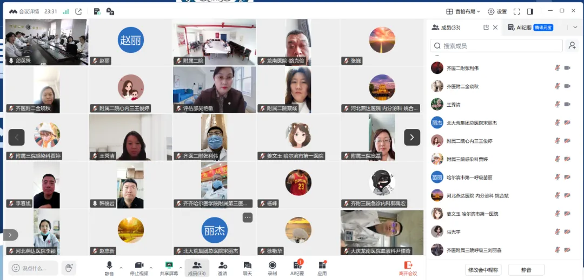Click 离开会议 to leave the meeting
The image size is (584, 280).
pyautogui.click(x=408, y=268)
